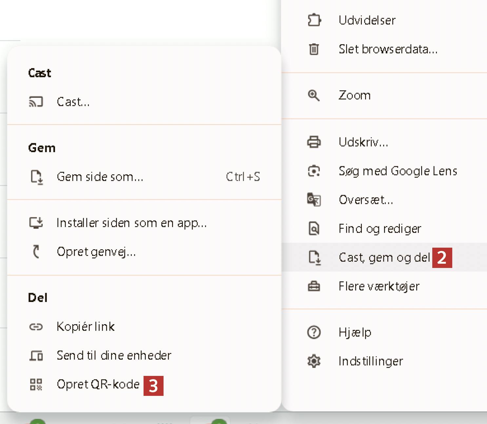Open the Flere værktøjer submenu
This screenshot has height=424, width=487.
click(x=379, y=286)
